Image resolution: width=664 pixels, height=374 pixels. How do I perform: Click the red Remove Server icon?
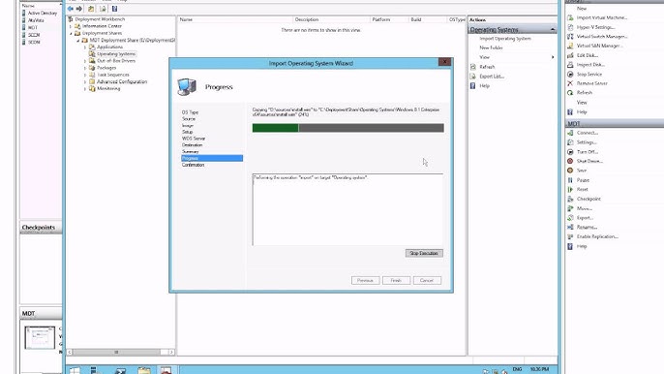pos(570,83)
